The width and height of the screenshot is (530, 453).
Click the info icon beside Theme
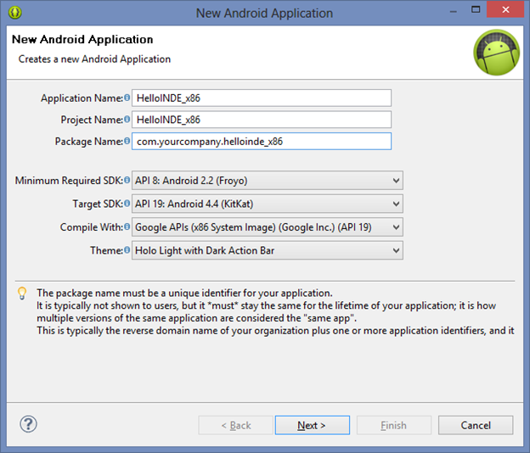[127, 249]
